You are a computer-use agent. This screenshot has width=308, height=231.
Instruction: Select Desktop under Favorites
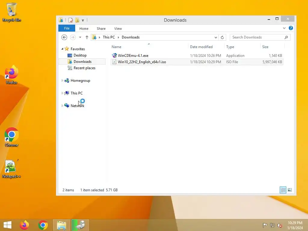(x=80, y=55)
